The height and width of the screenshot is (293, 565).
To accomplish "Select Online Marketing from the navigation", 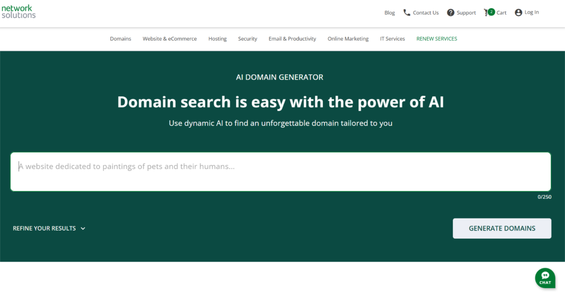I will (x=348, y=39).
